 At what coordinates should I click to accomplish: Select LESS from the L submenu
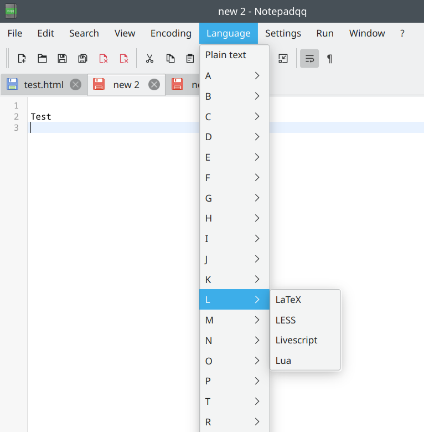coord(306,320)
